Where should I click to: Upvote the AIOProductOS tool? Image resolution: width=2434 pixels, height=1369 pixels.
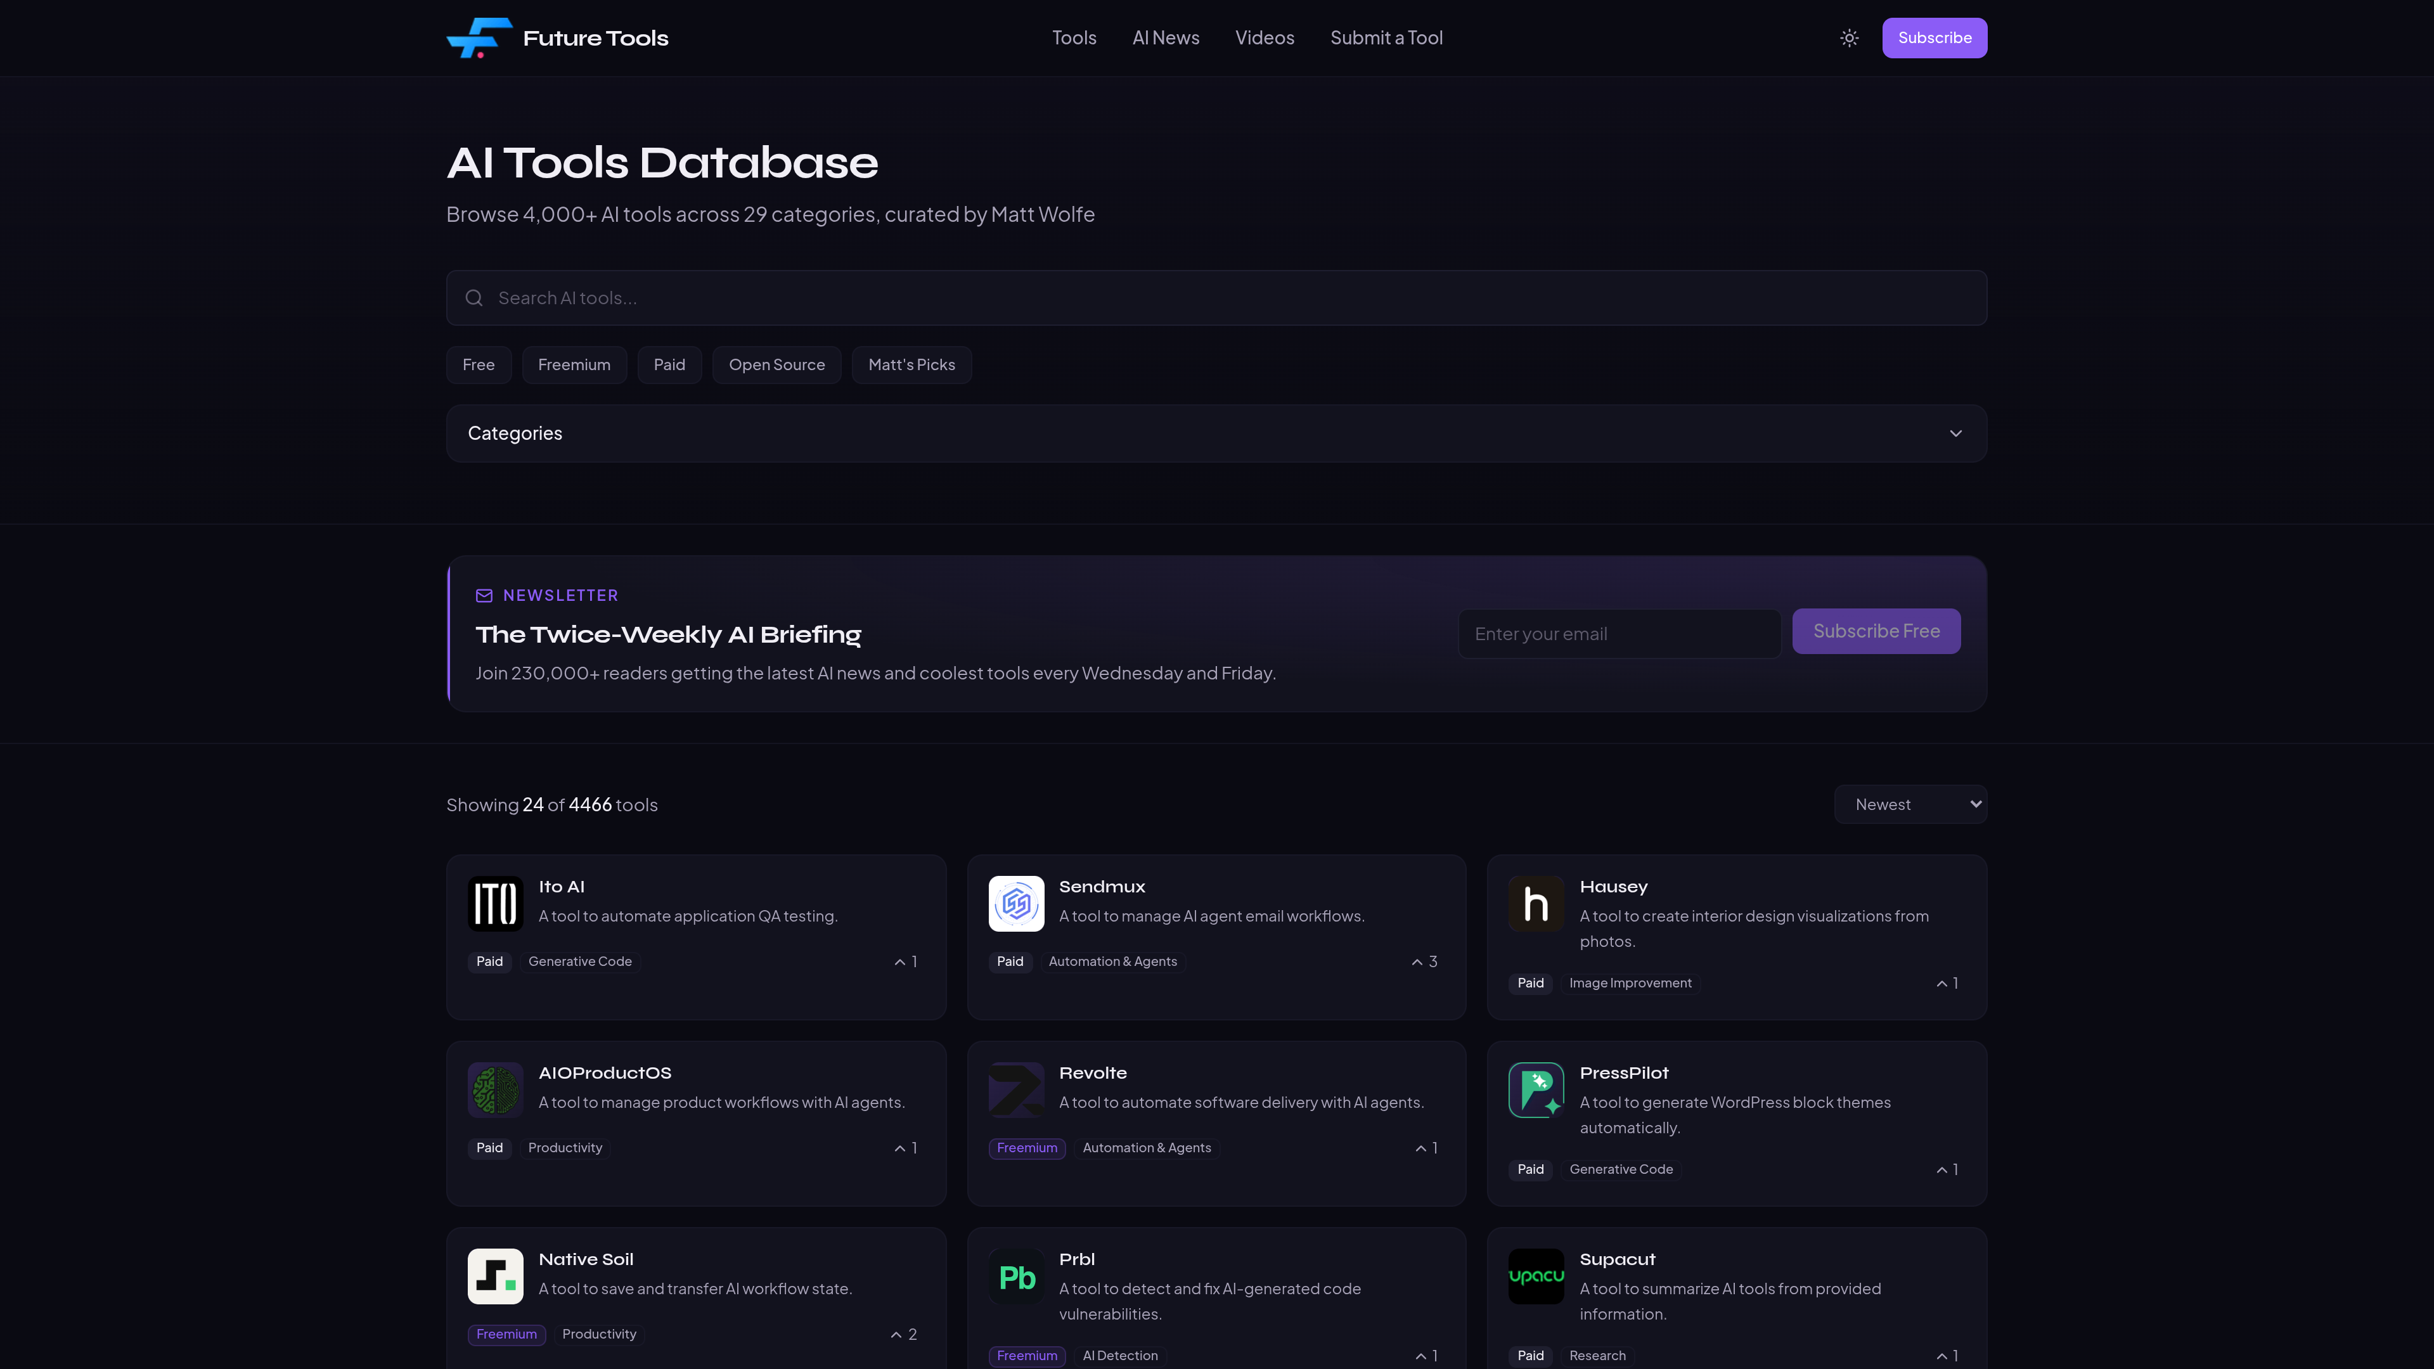(906, 1148)
